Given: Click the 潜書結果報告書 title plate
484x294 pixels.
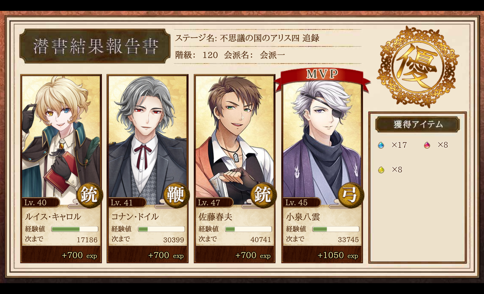Looking at the screenshot, I should point(95,46).
